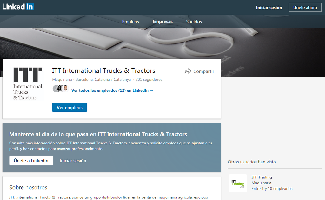The height and width of the screenshot is (200, 325).
Task: Click the 'Barcelona, Cataluña / Catalunya' location text
Action: 103,80
